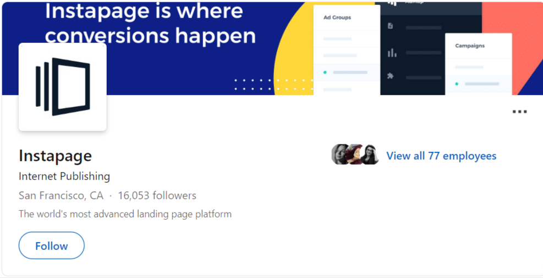
Task: Open the three-dot more options menu
Action: pos(519,112)
